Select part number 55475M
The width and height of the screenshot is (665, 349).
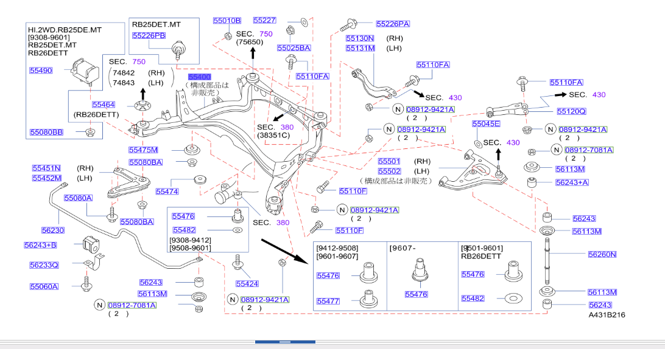pos(143,150)
